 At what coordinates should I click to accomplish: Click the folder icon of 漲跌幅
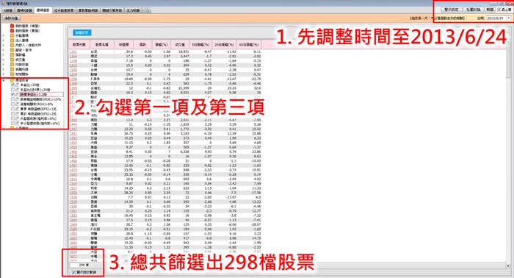(x=12, y=55)
